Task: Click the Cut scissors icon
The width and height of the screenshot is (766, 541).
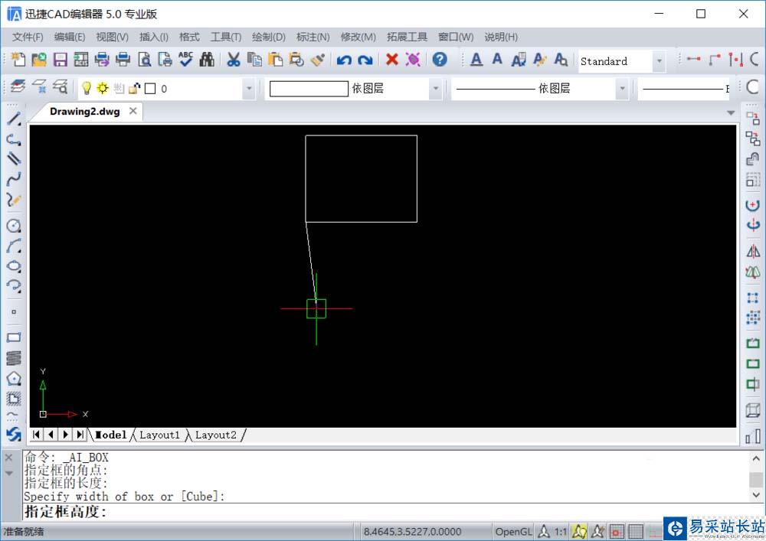Action: [234, 60]
